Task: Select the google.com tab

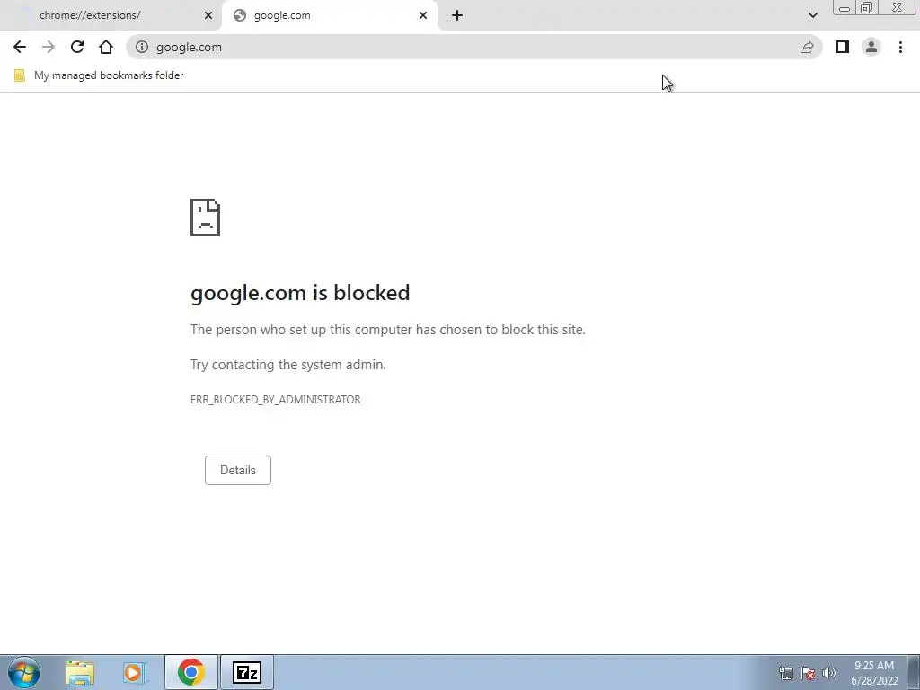Action: (329, 15)
